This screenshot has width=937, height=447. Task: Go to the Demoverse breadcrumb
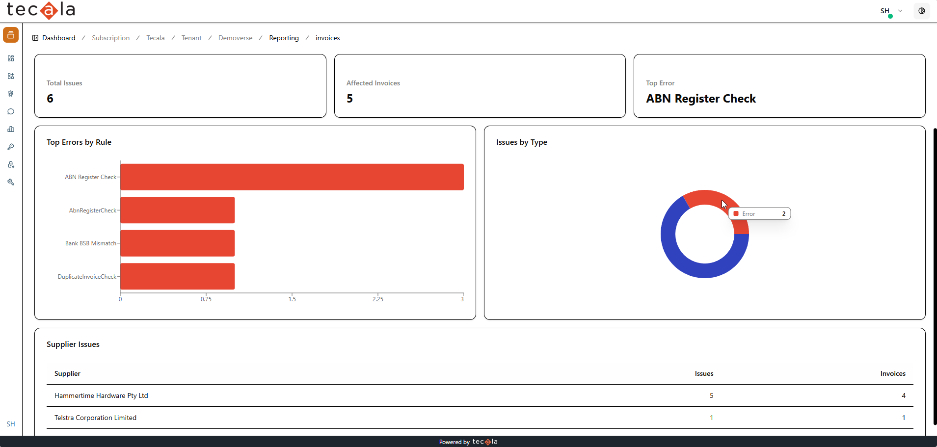click(236, 38)
